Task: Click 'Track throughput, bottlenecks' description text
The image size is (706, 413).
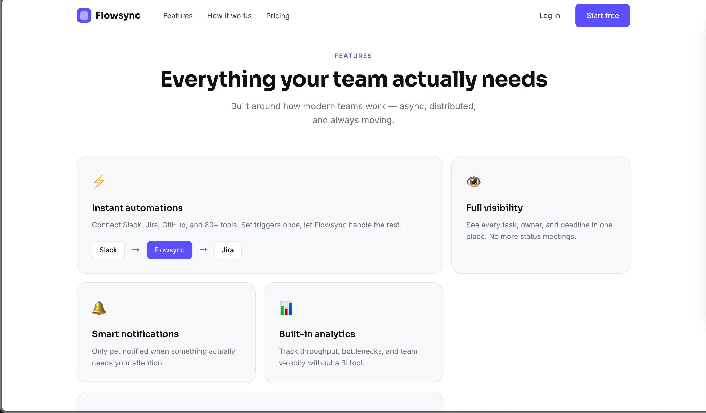Action: pyautogui.click(x=348, y=357)
